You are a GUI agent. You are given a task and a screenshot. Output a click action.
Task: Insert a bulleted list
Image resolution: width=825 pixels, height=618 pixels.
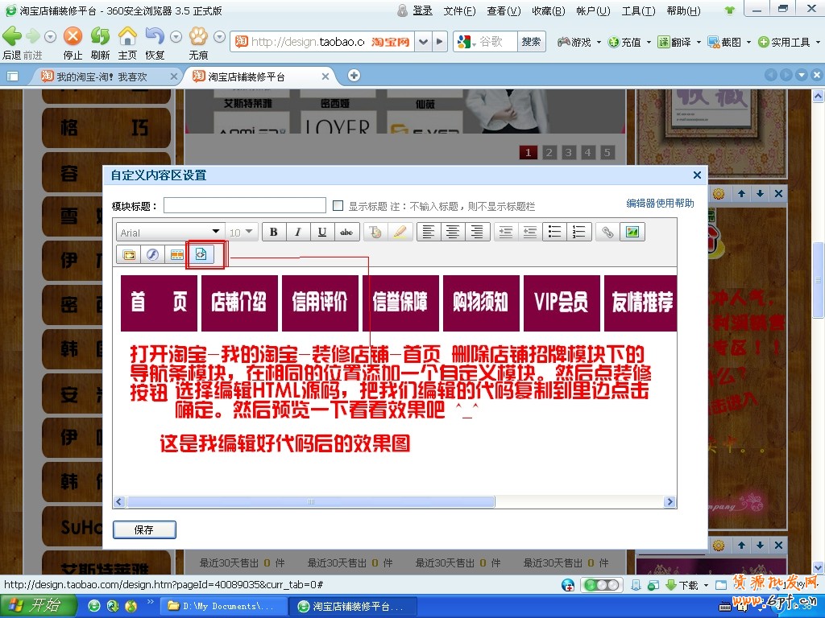click(x=554, y=232)
